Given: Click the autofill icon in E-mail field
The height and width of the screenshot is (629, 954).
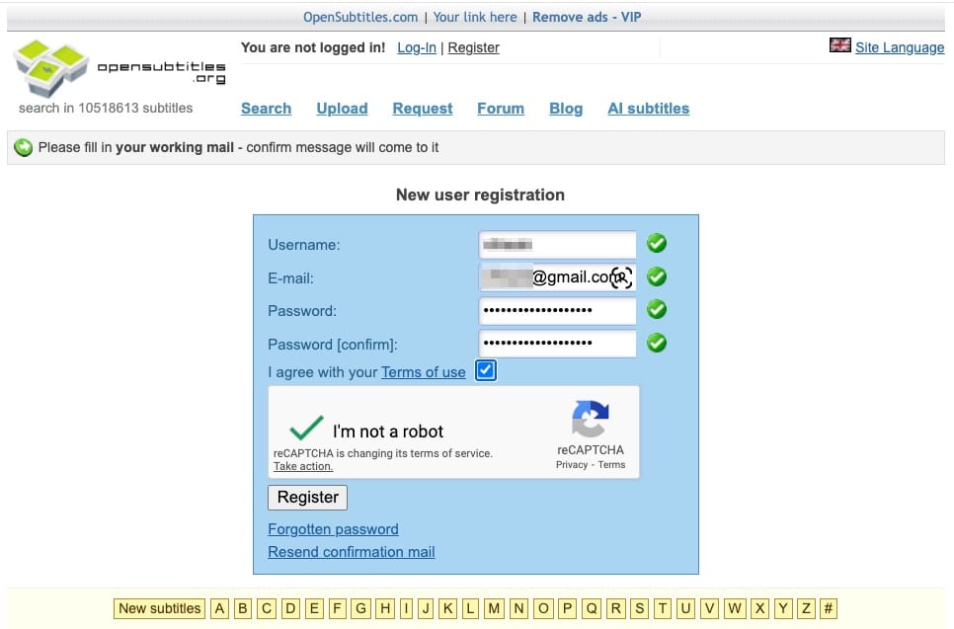Looking at the screenshot, I should tap(621, 278).
